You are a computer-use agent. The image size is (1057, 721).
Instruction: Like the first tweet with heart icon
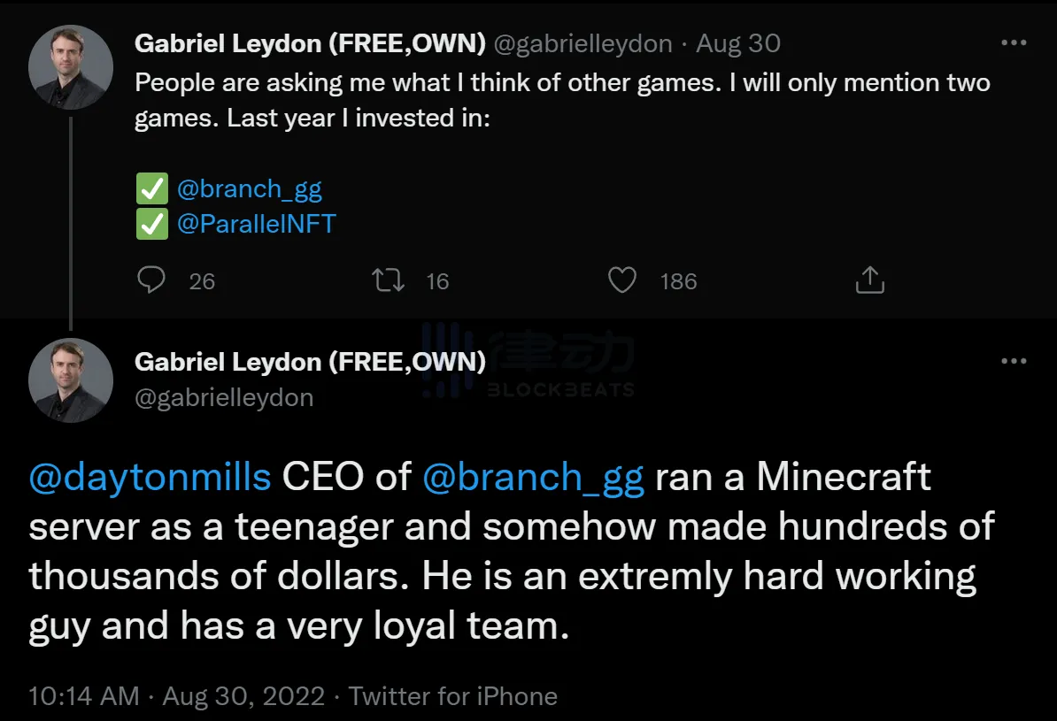[x=622, y=280]
